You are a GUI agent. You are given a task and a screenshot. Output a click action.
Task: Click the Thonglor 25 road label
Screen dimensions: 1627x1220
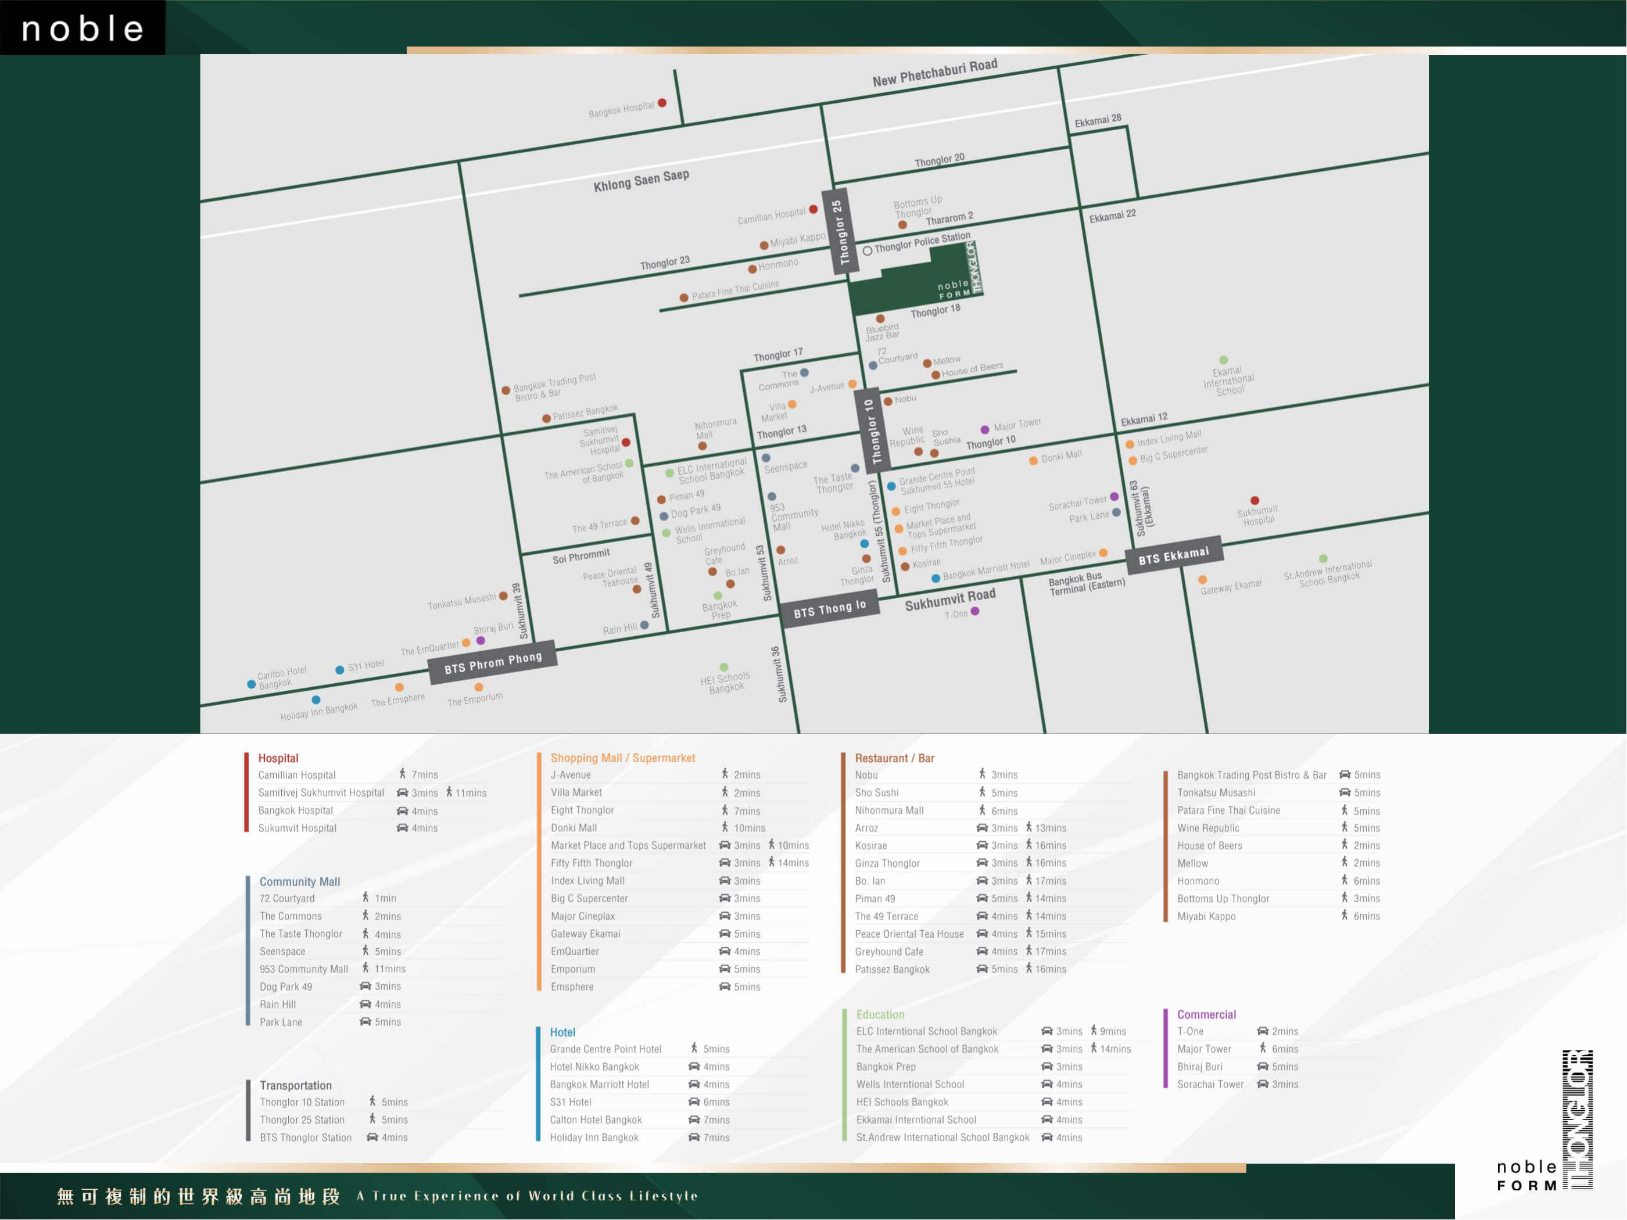point(840,232)
